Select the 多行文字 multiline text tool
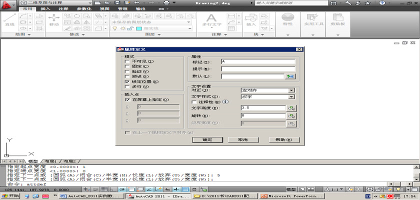The image size is (420, 200). (x=211, y=20)
